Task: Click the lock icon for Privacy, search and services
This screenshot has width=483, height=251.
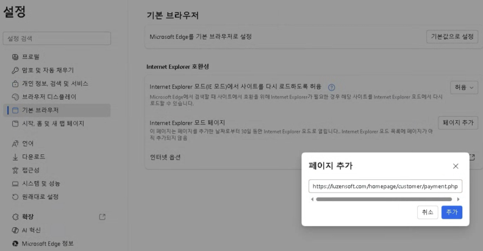Action: point(16,83)
